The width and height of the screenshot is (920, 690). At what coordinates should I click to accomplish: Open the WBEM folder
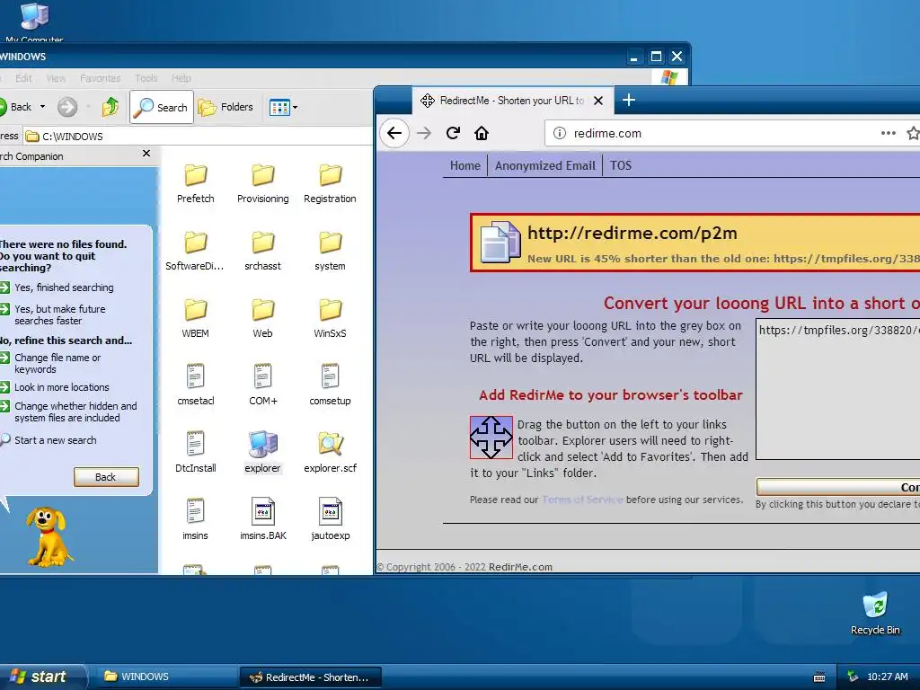195,319
